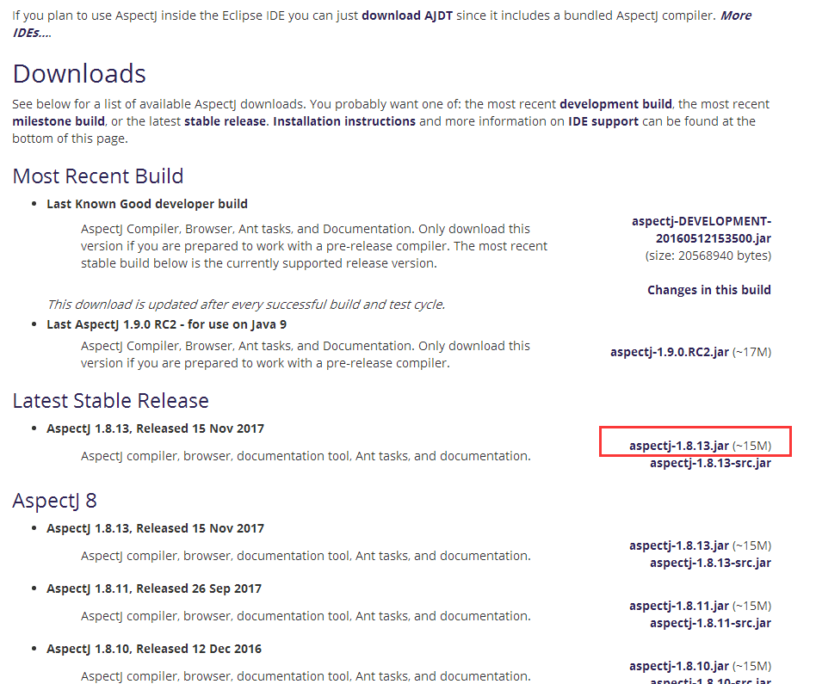
Task: Download aspectj-1.8.10.jar
Action: coord(679,666)
